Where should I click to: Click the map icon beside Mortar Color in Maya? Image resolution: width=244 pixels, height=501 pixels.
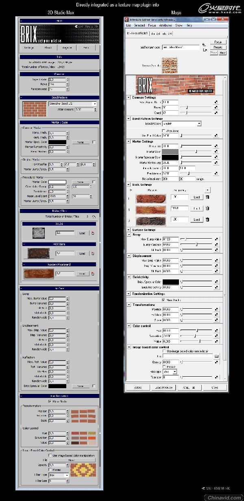[216, 152]
